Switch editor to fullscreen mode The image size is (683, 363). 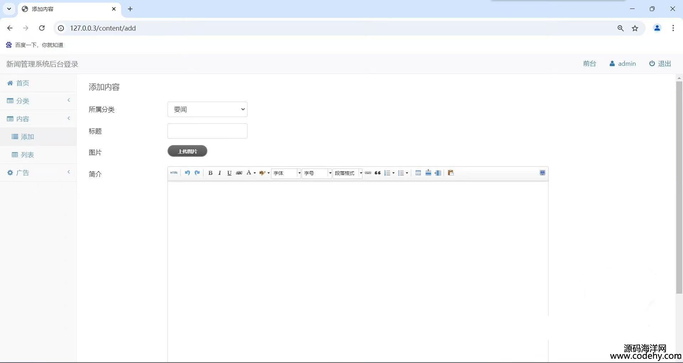click(x=542, y=173)
